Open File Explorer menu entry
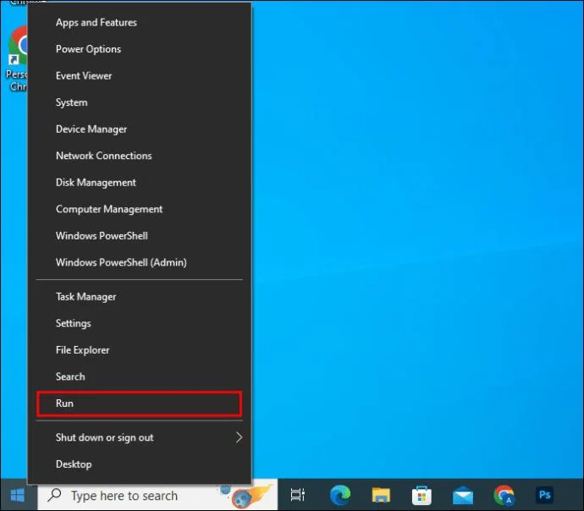Image resolution: width=584 pixels, height=511 pixels. pos(140,350)
